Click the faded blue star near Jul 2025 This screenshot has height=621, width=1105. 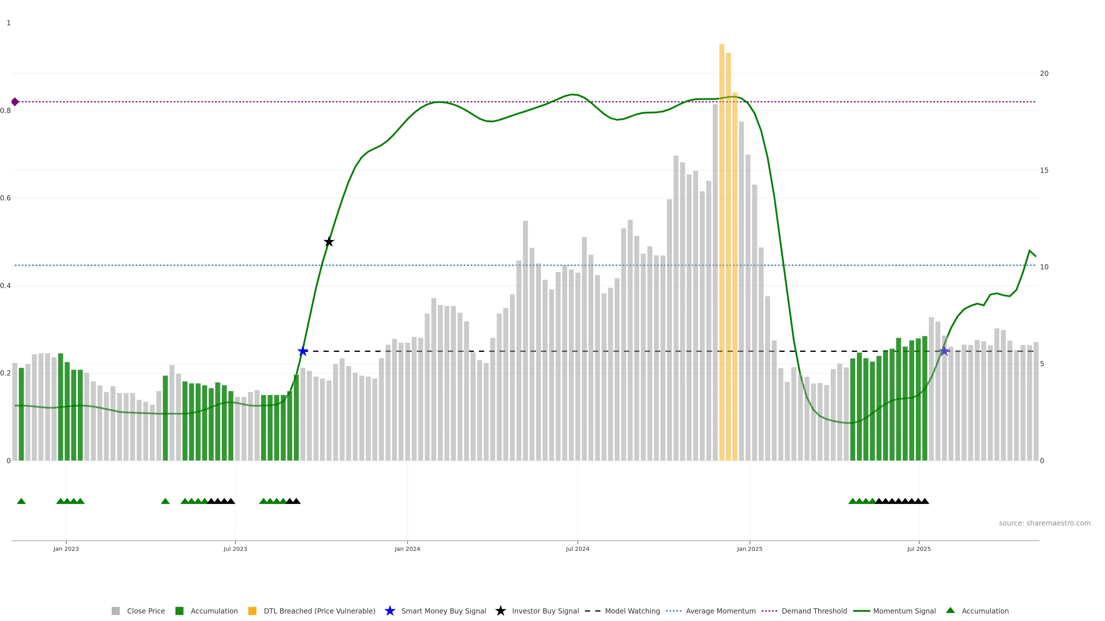pos(944,351)
